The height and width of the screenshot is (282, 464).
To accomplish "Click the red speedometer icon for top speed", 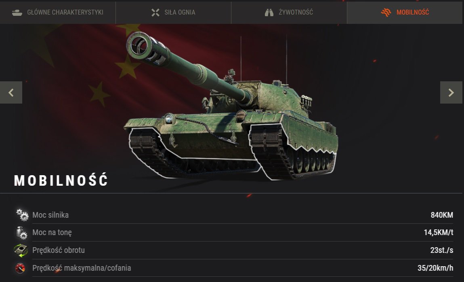I will pyautogui.click(x=20, y=268).
